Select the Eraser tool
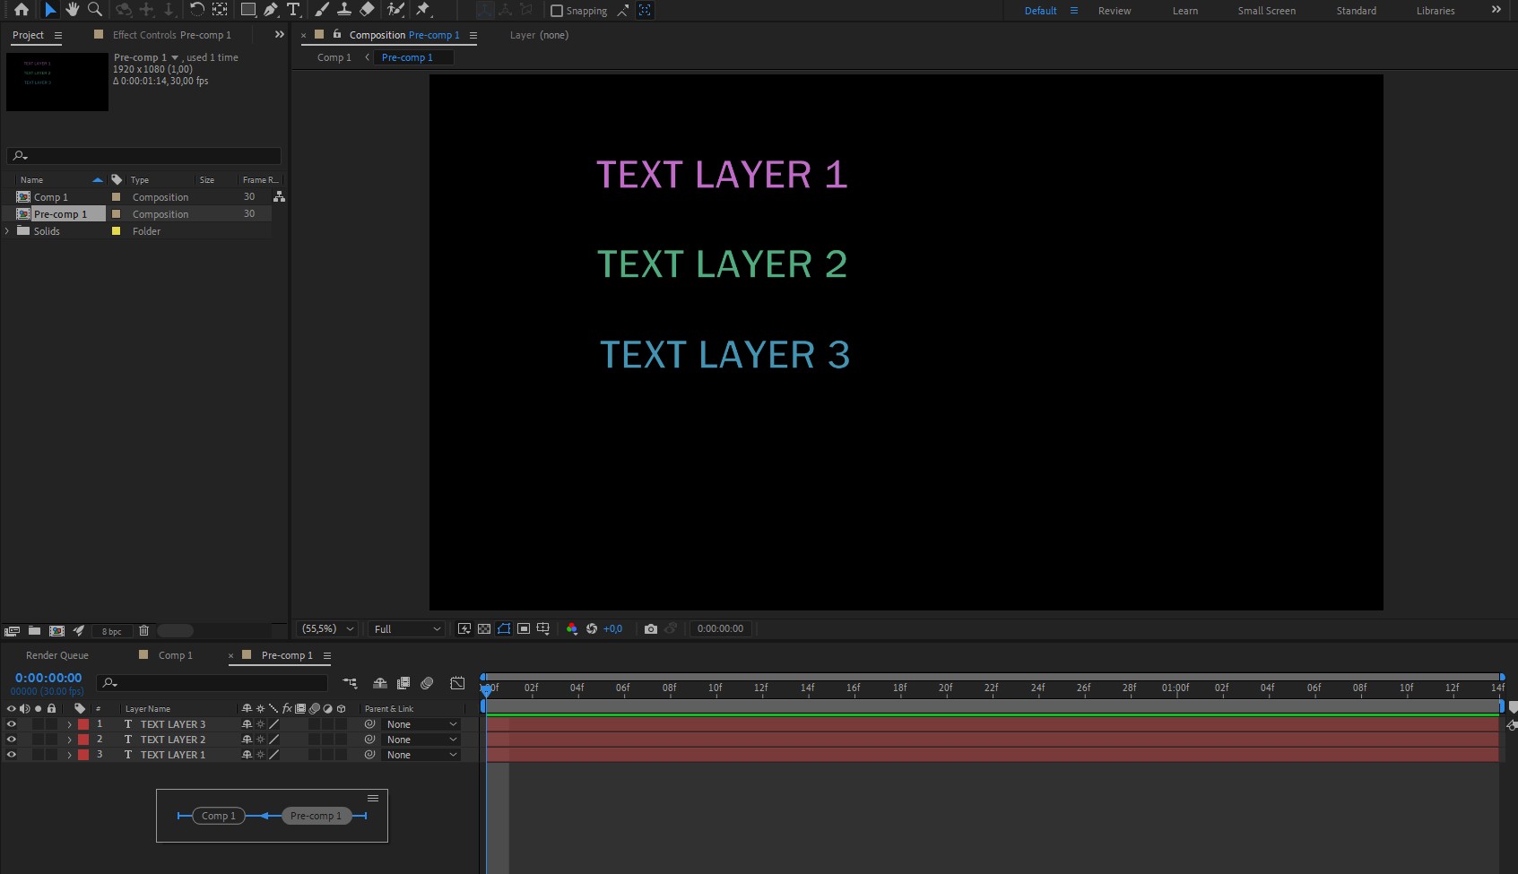The height and width of the screenshot is (874, 1518). coord(367,10)
